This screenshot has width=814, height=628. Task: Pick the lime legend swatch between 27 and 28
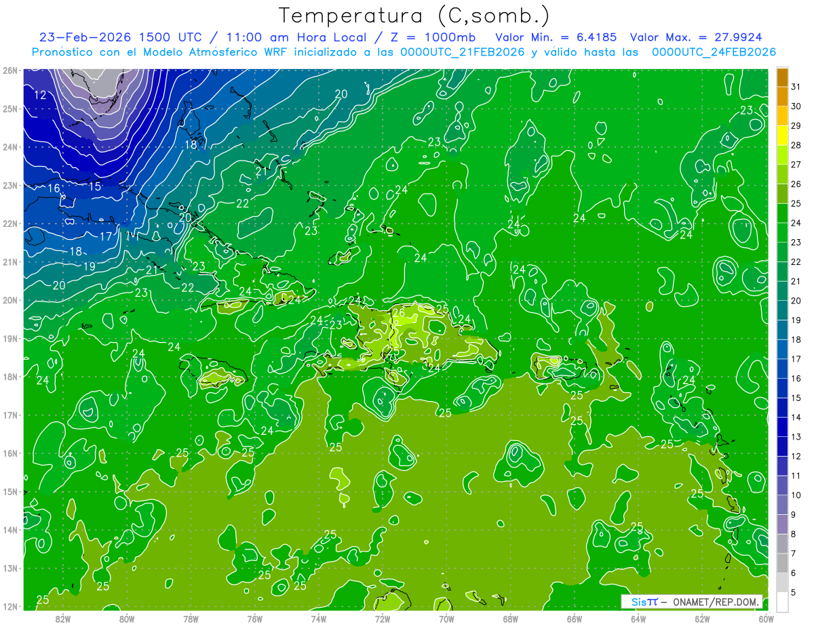[782, 155]
